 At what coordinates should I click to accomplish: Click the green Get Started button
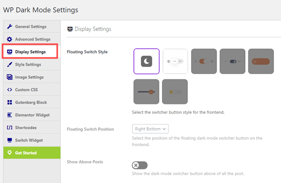(x=32, y=153)
